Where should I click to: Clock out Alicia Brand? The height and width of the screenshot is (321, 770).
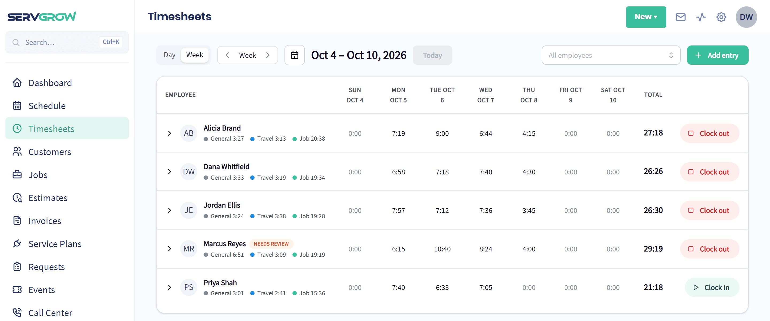(710, 133)
